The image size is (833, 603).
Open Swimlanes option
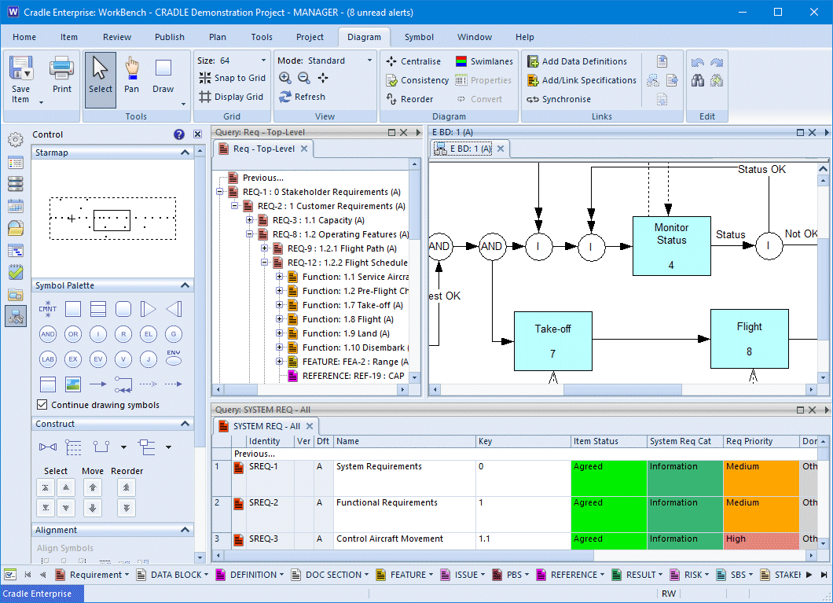(484, 61)
